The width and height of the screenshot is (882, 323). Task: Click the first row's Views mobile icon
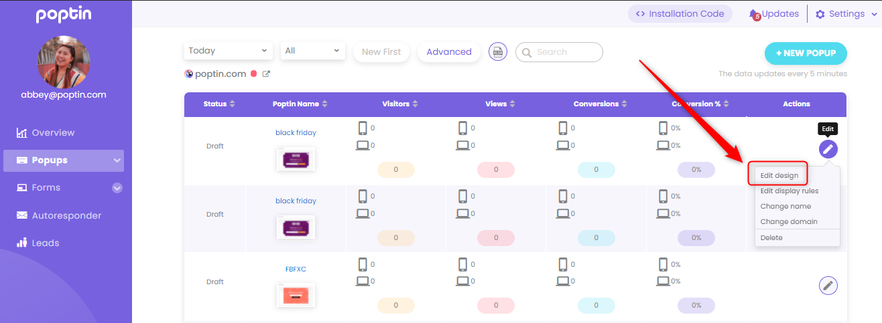tap(462, 128)
